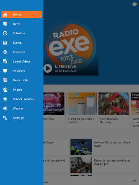Read 'Listen on your smart speaker' headline
This screenshot has width=139, height=185.
(x=81, y=120)
